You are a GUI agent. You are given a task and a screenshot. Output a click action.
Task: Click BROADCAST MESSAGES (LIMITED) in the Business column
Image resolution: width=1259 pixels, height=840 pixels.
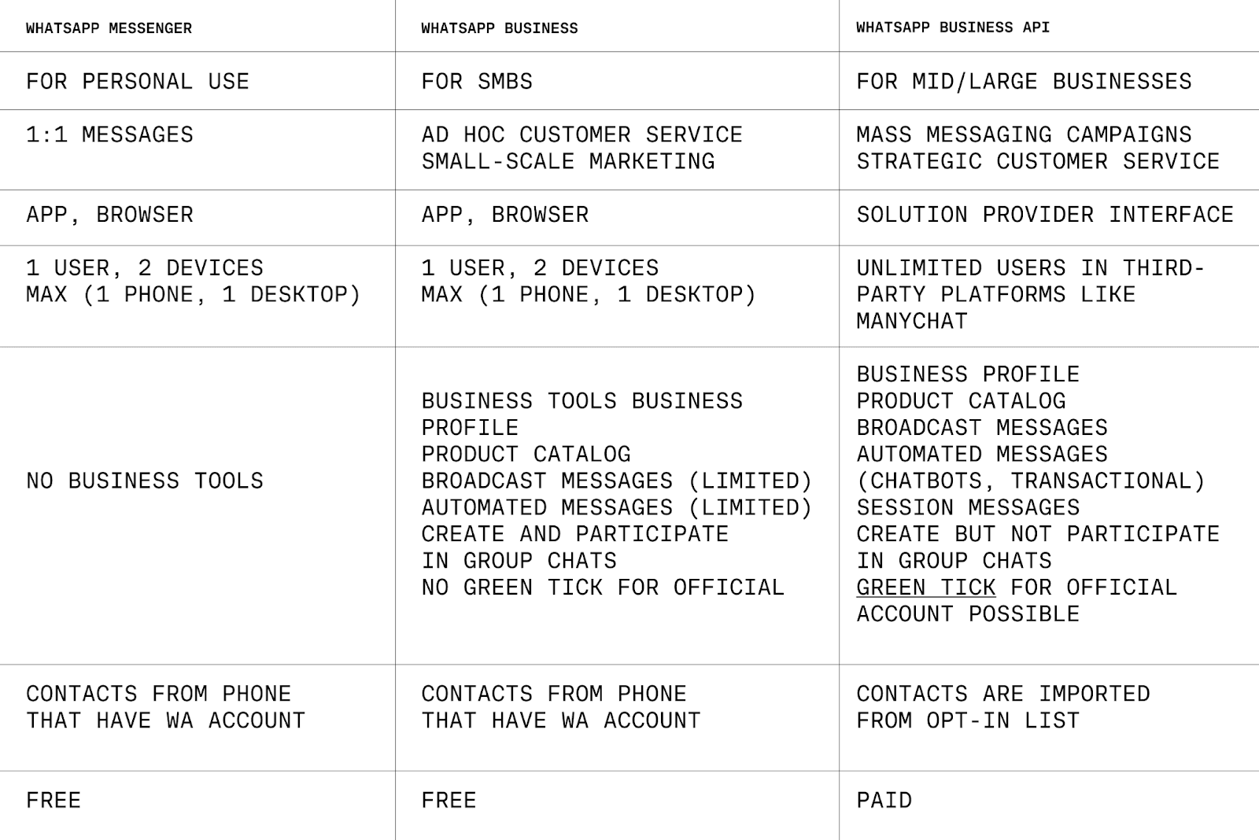(616, 481)
